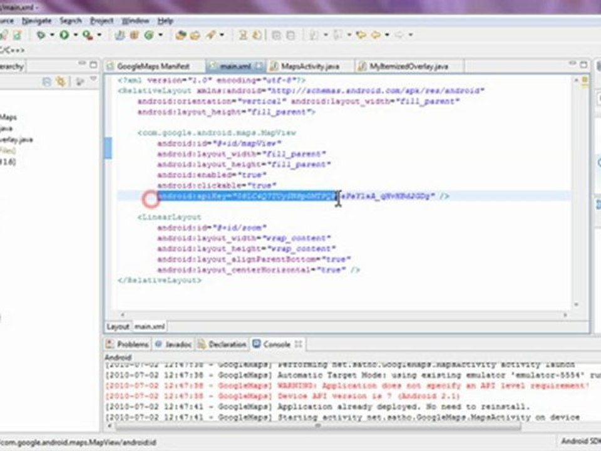This screenshot has width=601, height=451.
Task: Click the editor horizontal scrollbar left arrow
Action: pyautogui.click(x=122, y=315)
